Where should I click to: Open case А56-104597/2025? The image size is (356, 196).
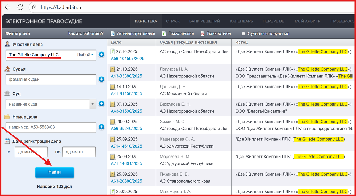click(128, 59)
